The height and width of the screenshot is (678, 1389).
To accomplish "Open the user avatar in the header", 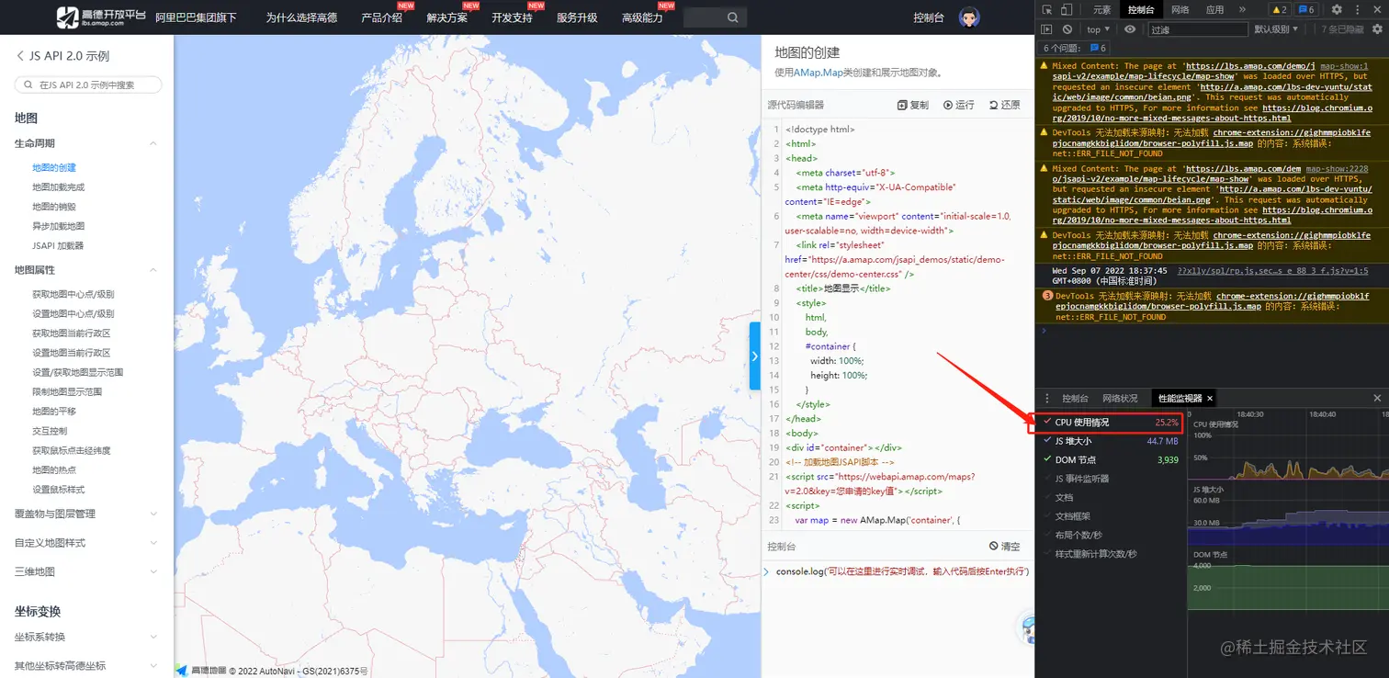I will coord(968,17).
